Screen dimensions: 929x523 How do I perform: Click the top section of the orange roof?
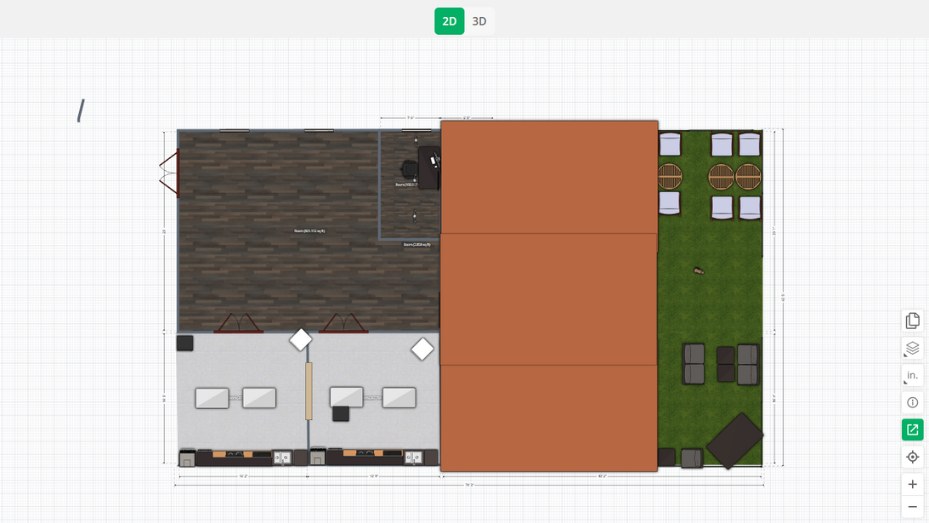coord(549,177)
